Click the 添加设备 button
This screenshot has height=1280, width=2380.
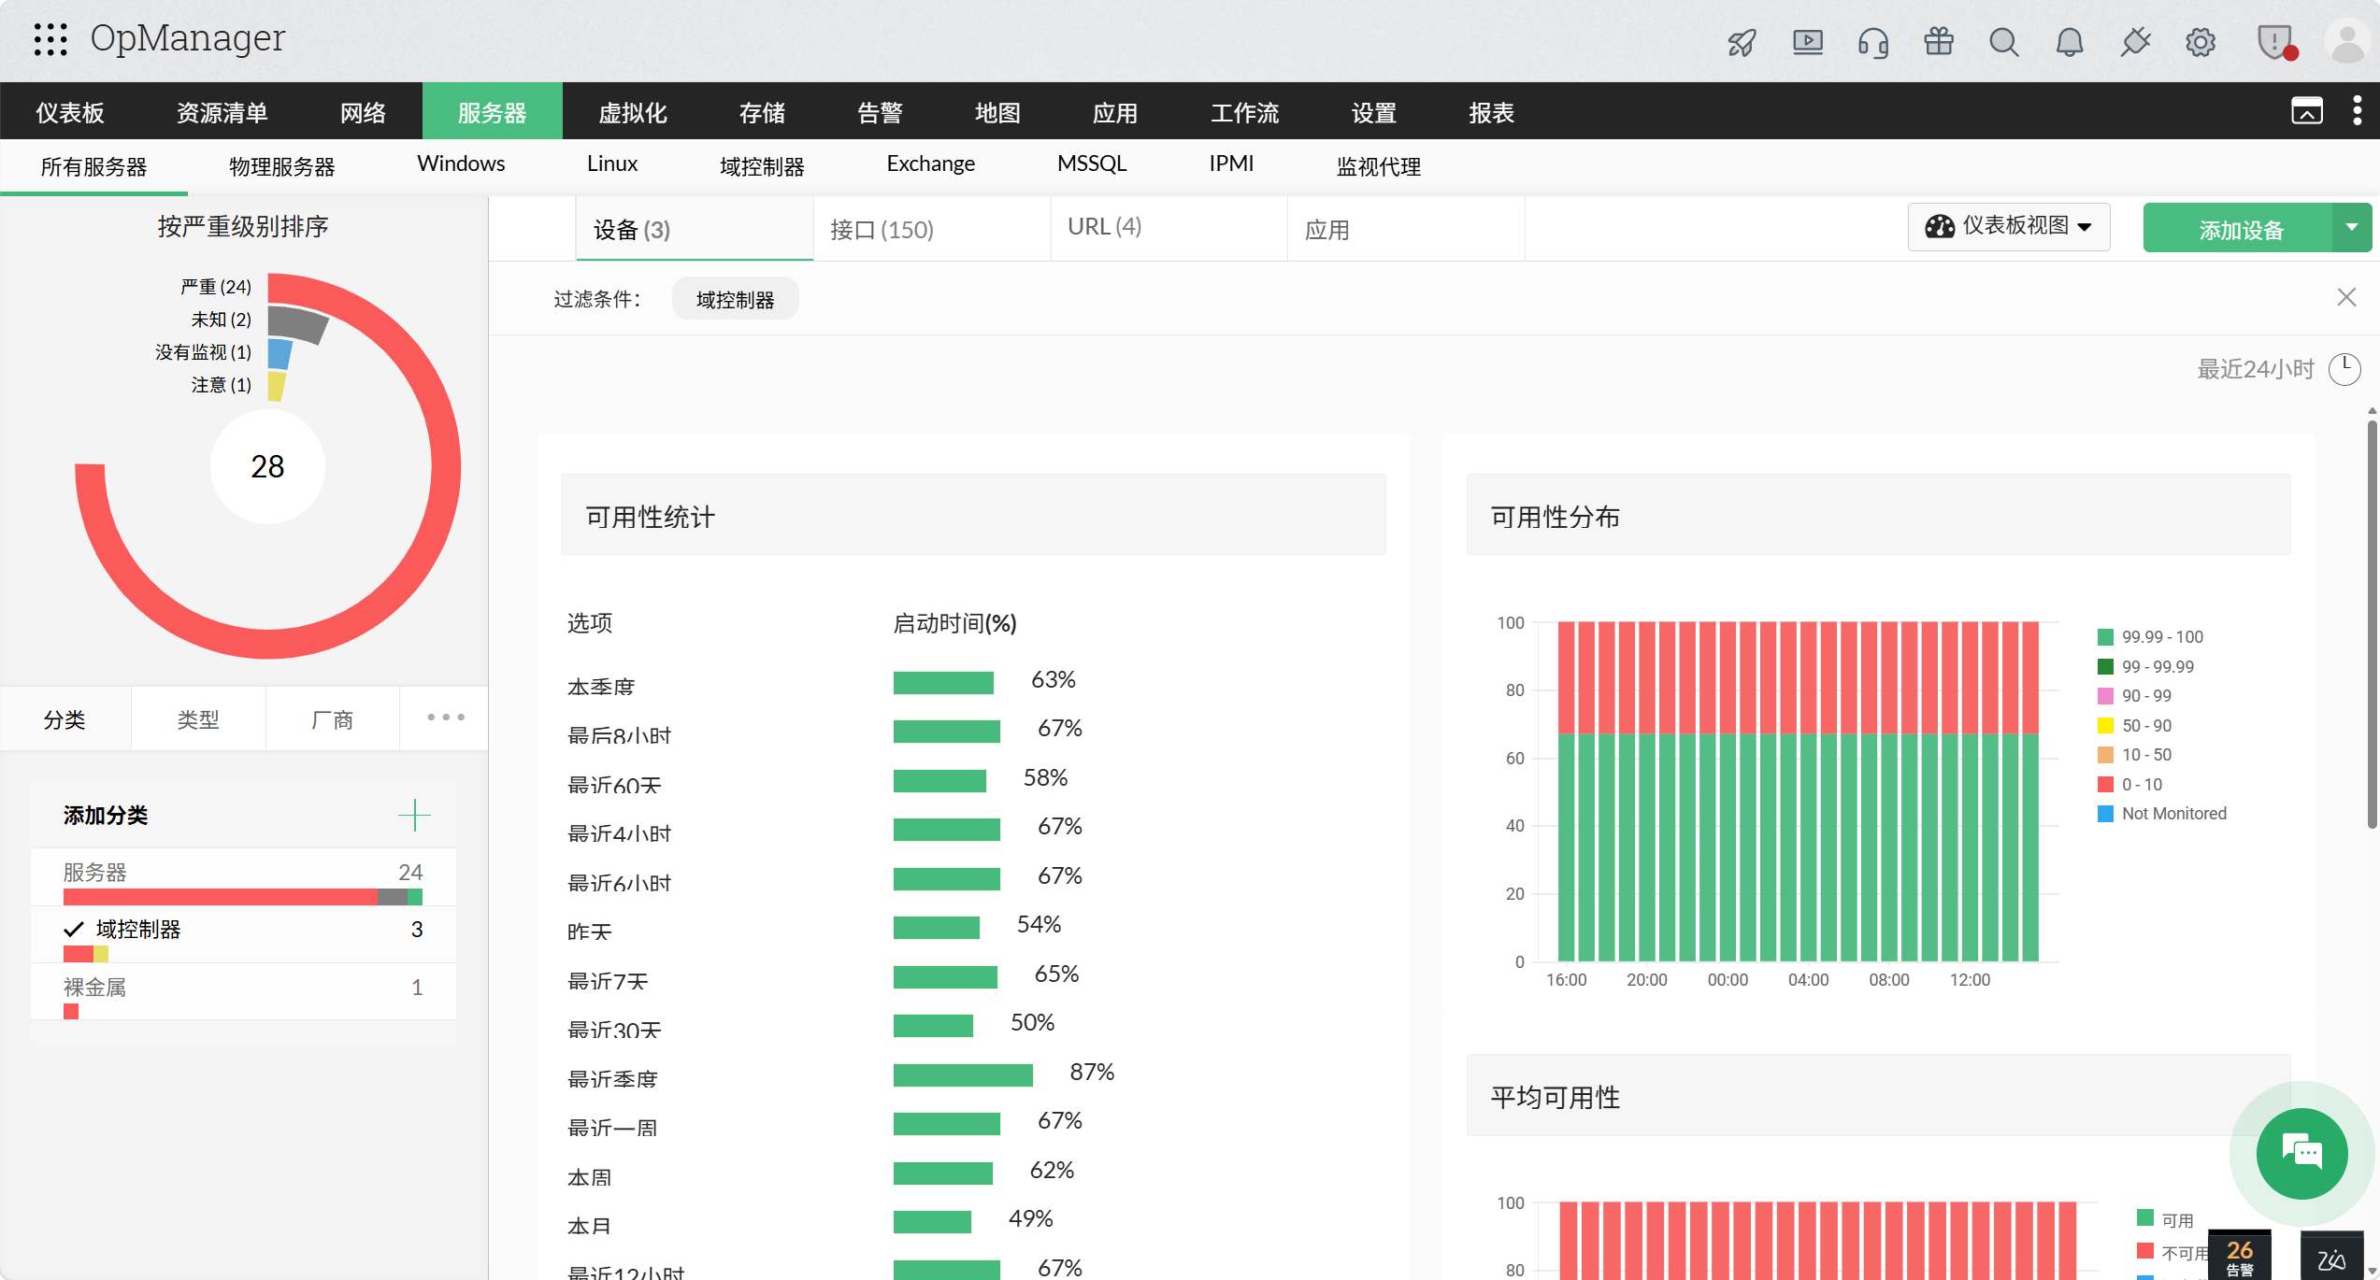tap(2240, 227)
